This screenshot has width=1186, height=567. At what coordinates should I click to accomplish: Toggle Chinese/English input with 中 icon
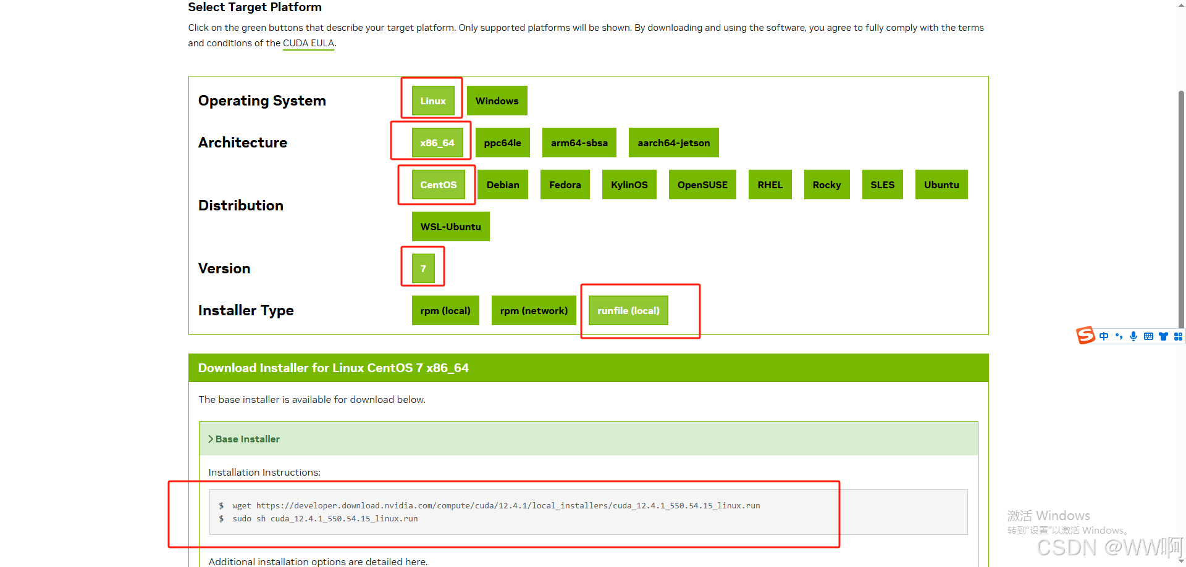pos(1104,336)
